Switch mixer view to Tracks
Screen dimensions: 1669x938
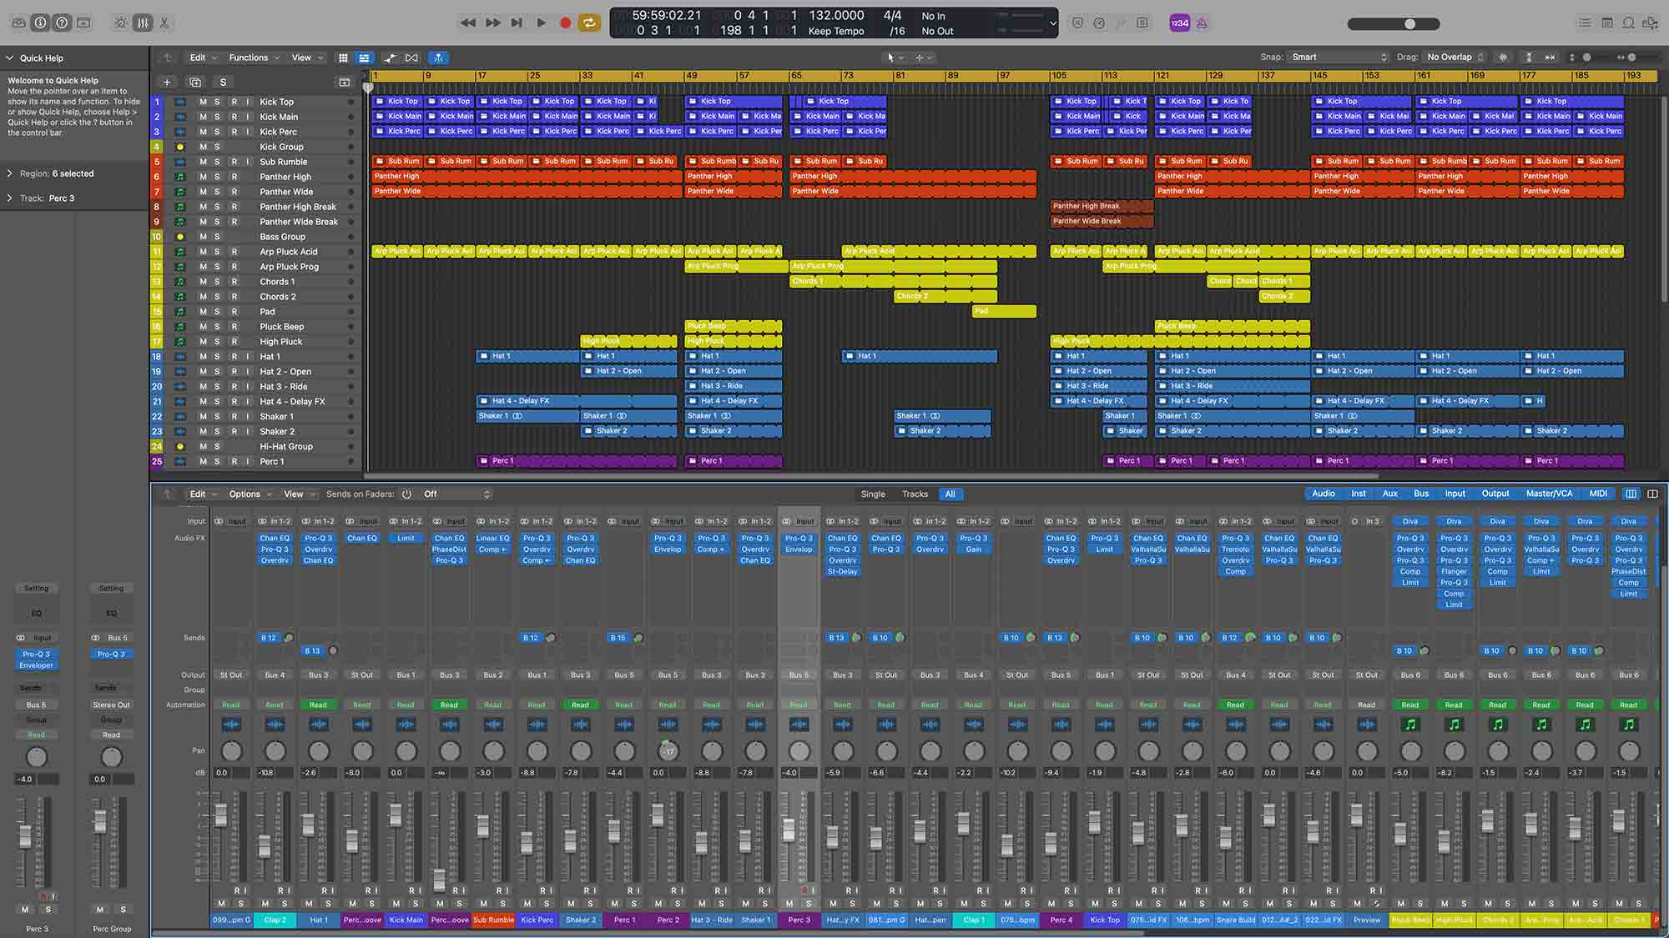[x=915, y=494]
